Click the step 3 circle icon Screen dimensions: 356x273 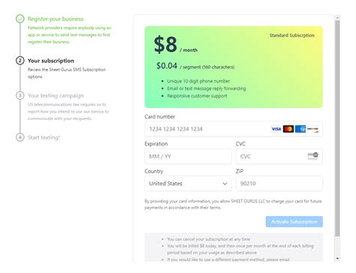pos(20,95)
